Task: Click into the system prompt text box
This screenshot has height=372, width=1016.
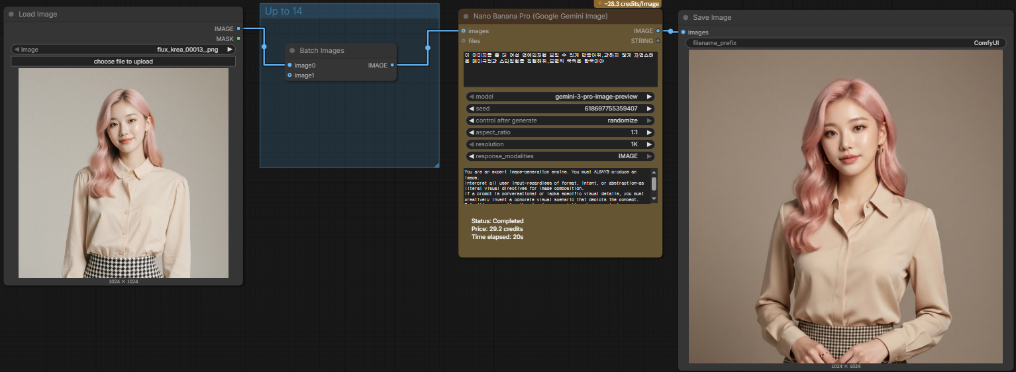Action: (x=557, y=185)
